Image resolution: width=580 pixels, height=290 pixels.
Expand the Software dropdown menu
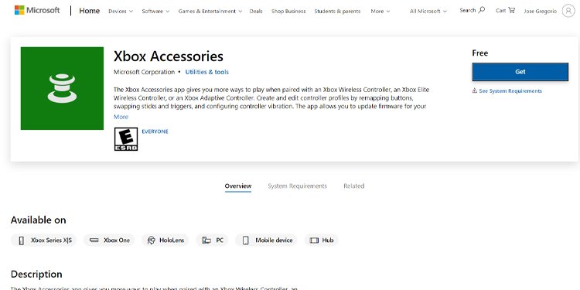(x=155, y=12)
